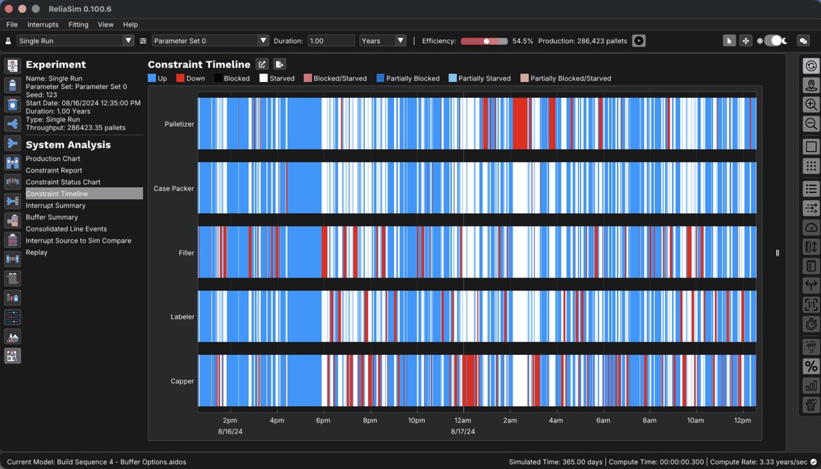This screenshot has height=469, width=821.
Task: Open Buffer Summary analysis
Action: tap(53, 217)
